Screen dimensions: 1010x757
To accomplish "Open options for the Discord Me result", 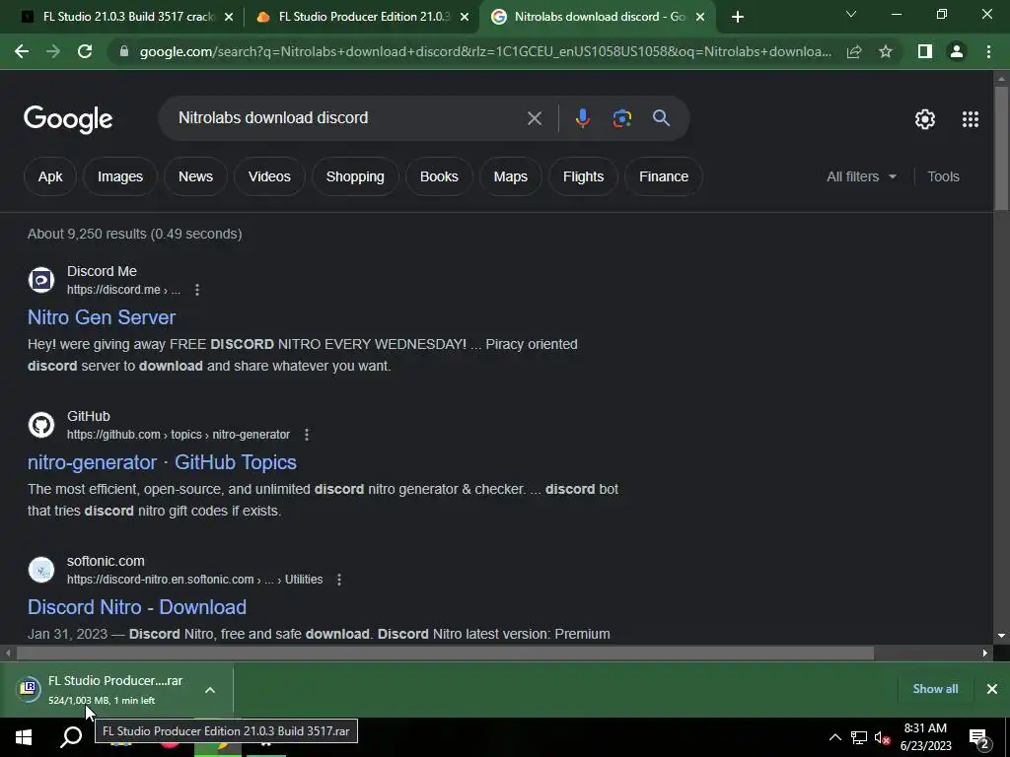I will click(x=197, y=290).
